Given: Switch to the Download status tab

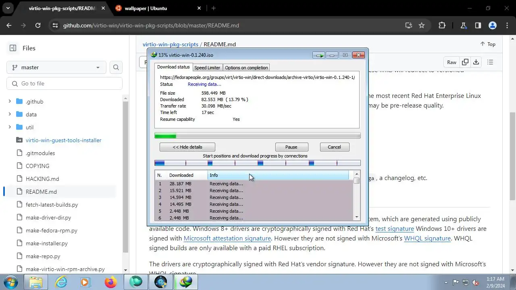Looking at the screenshot, I should click(173, 67).
